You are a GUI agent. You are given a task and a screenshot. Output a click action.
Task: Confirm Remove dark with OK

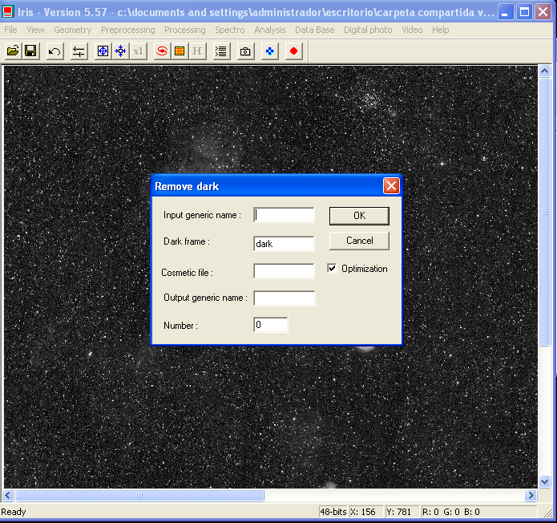pyautogui.click(x=359, y=216)
